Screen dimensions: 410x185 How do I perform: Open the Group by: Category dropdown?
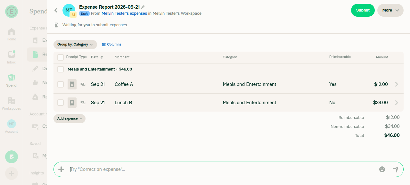[x=75, y=45]
